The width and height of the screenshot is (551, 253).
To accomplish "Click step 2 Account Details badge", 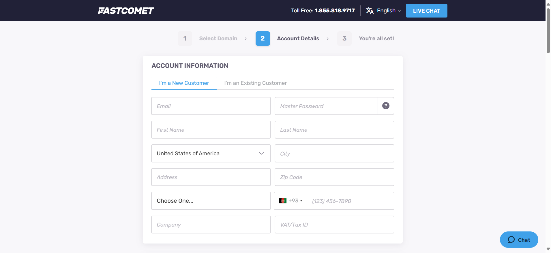I will coord(263,38).
